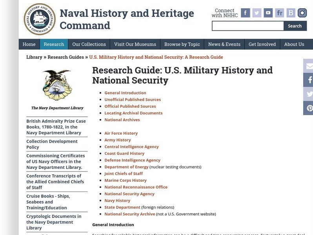Click the Search button
The image size is (313, 235).
295,26
